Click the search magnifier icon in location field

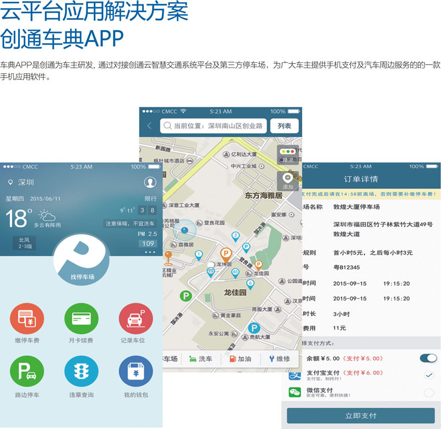point(168,126)
